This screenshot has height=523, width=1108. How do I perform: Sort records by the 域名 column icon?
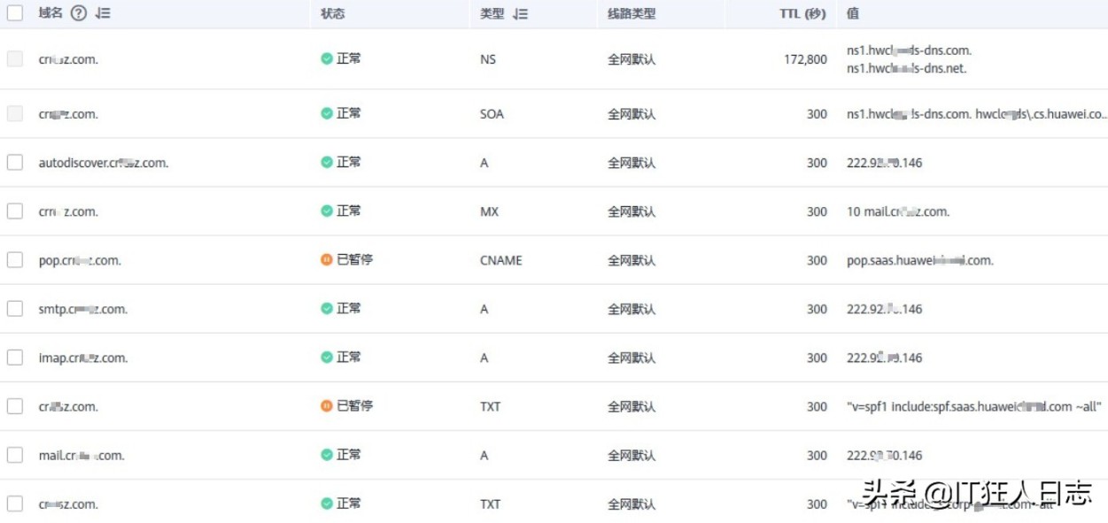coord(102,14)
